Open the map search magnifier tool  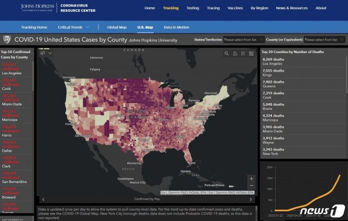(x=227, y=54)
